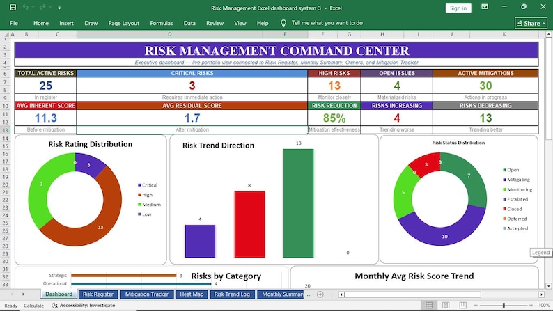
Task: Open the Ribbon Display Options icon
Action: (x=485, y=7)
